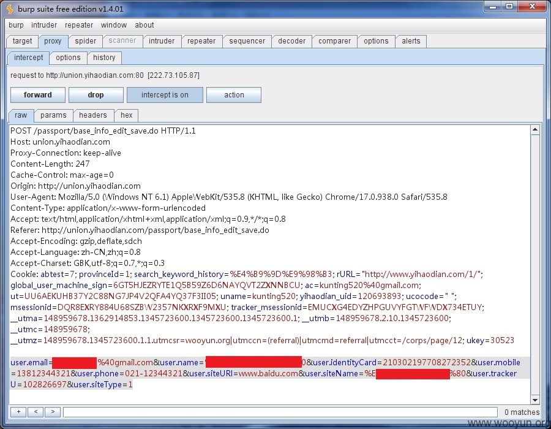This screenshot has height=429, width=551.
Task: Click the '0 matches' counter text
Action: pos(522,412)
